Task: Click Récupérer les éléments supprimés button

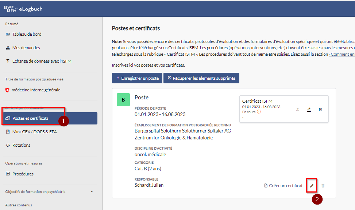Action: [201, 78]
